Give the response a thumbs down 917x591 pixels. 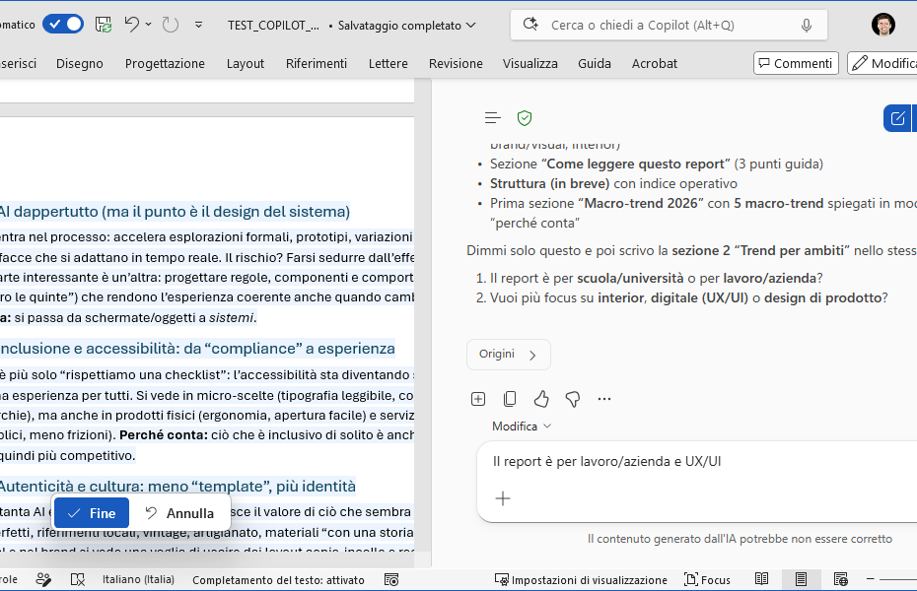[x=573, y=399]
